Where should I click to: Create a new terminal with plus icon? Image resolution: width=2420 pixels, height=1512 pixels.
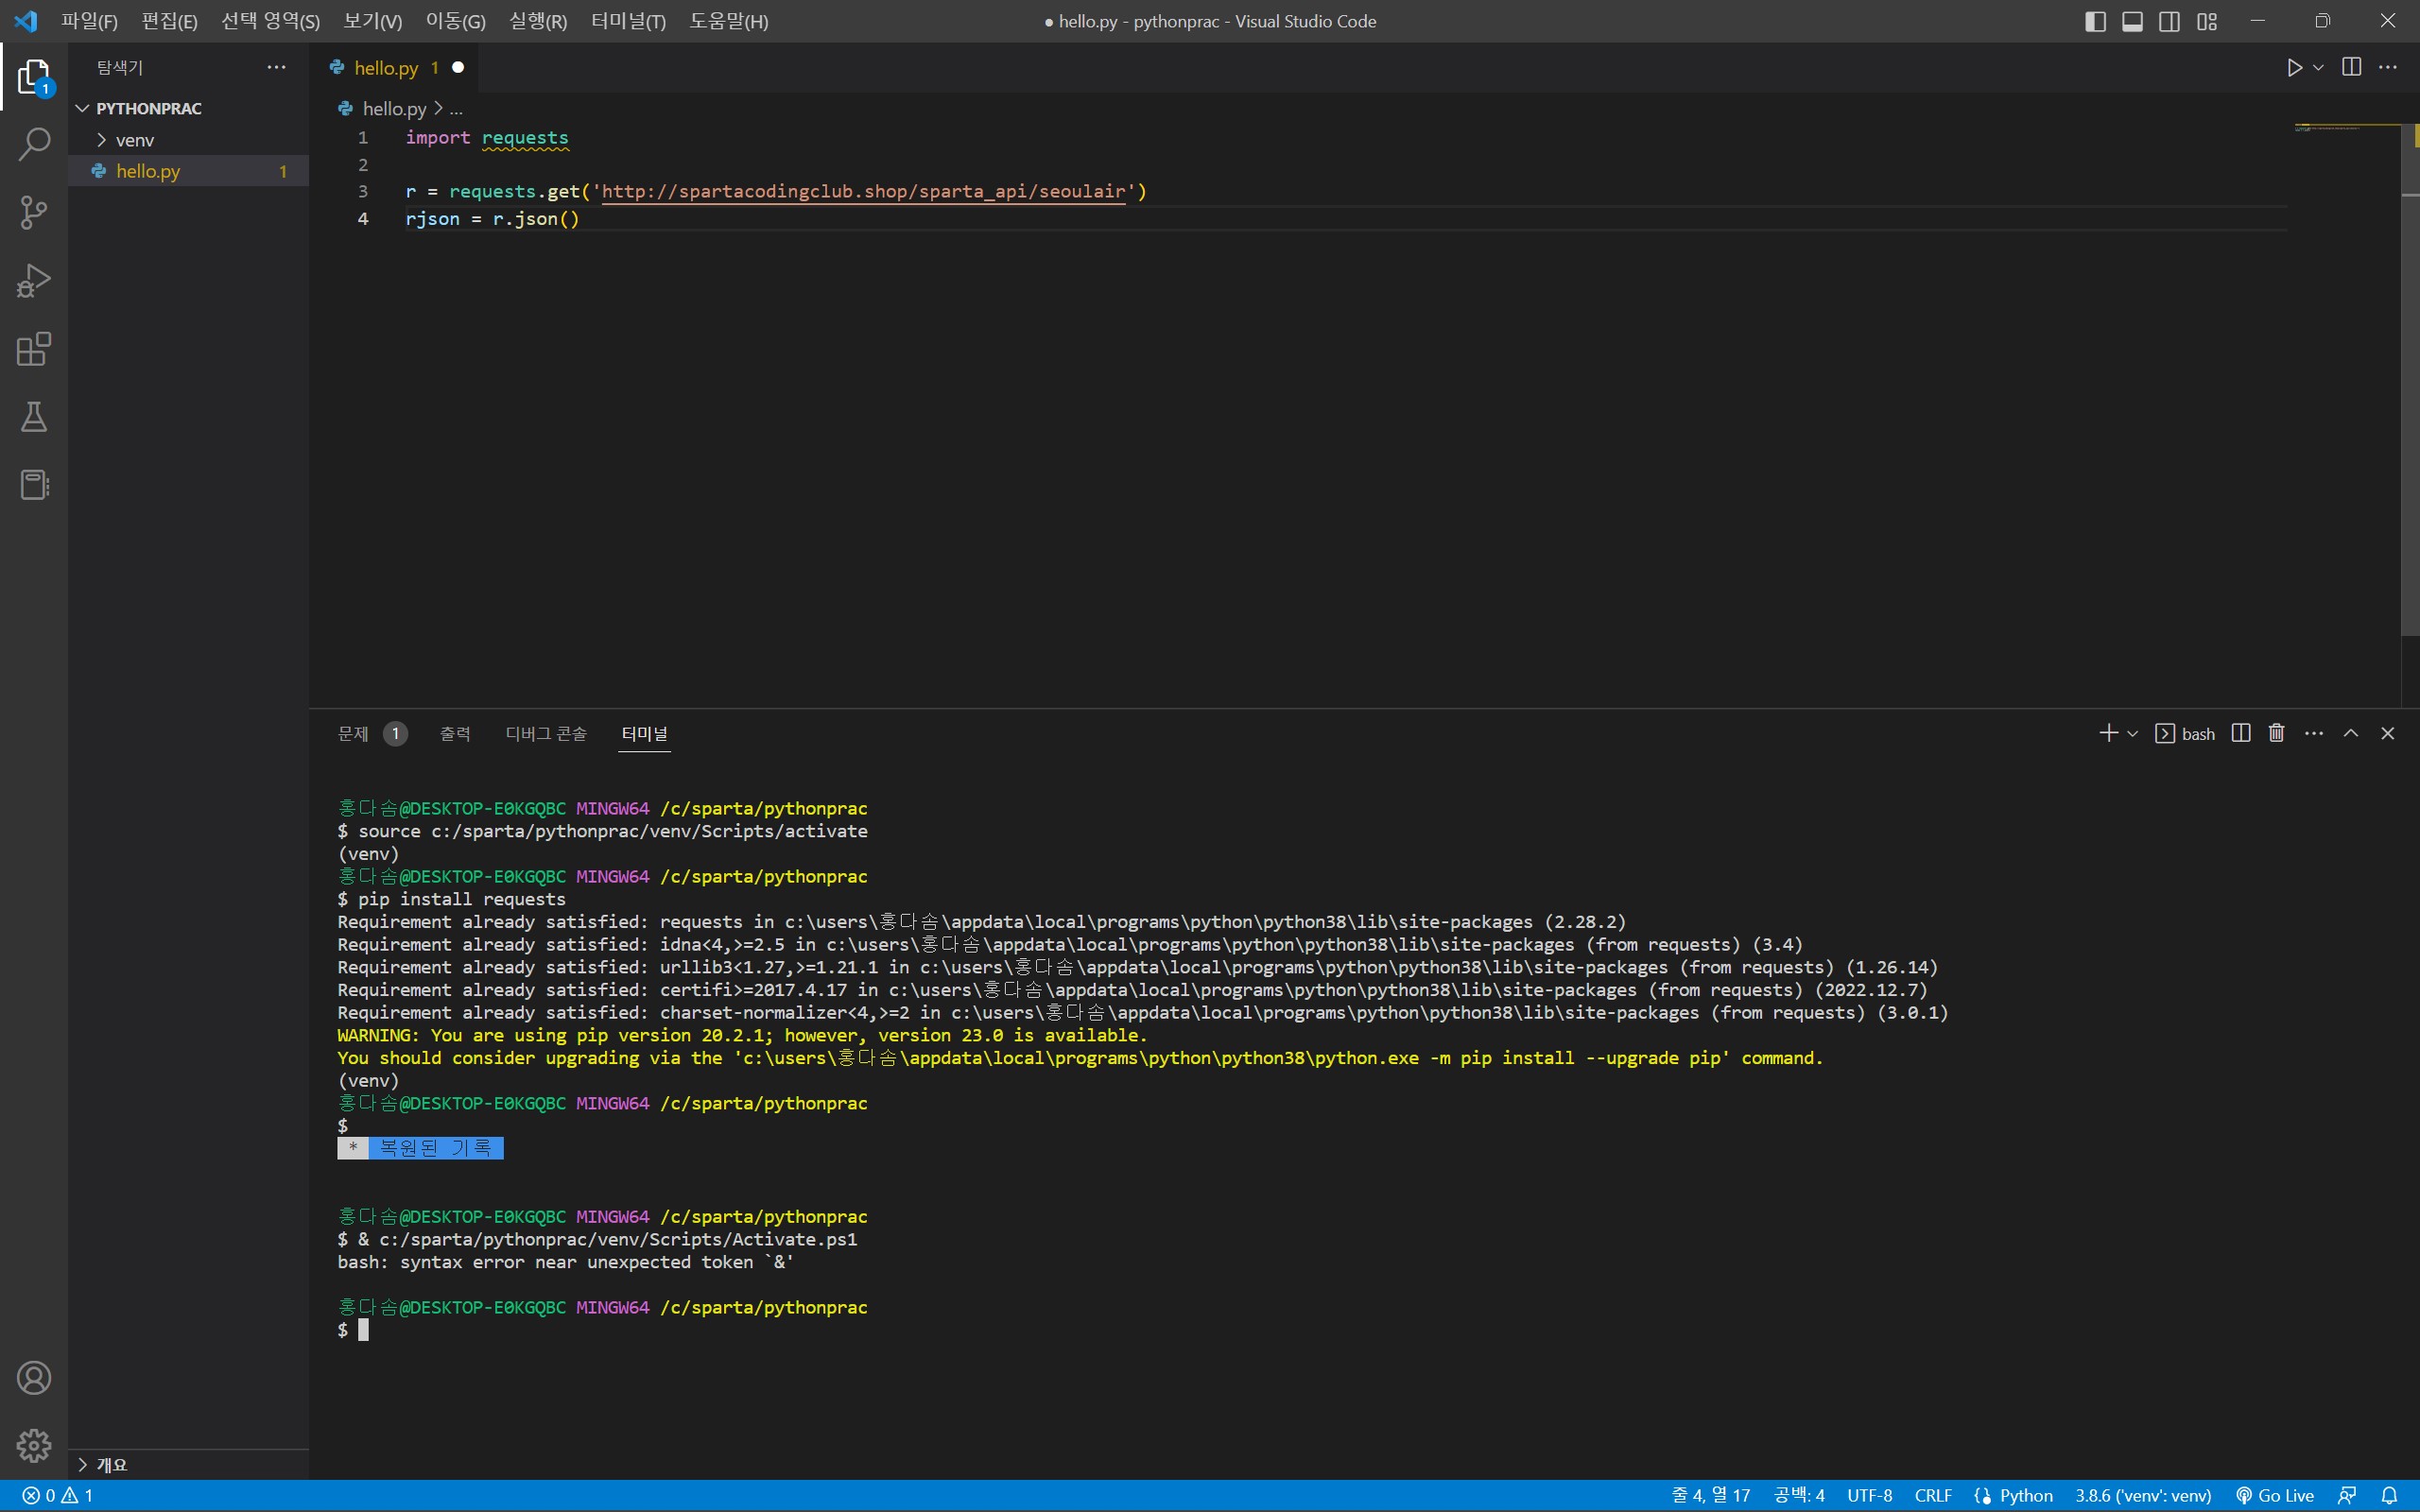click(2108, 733)
